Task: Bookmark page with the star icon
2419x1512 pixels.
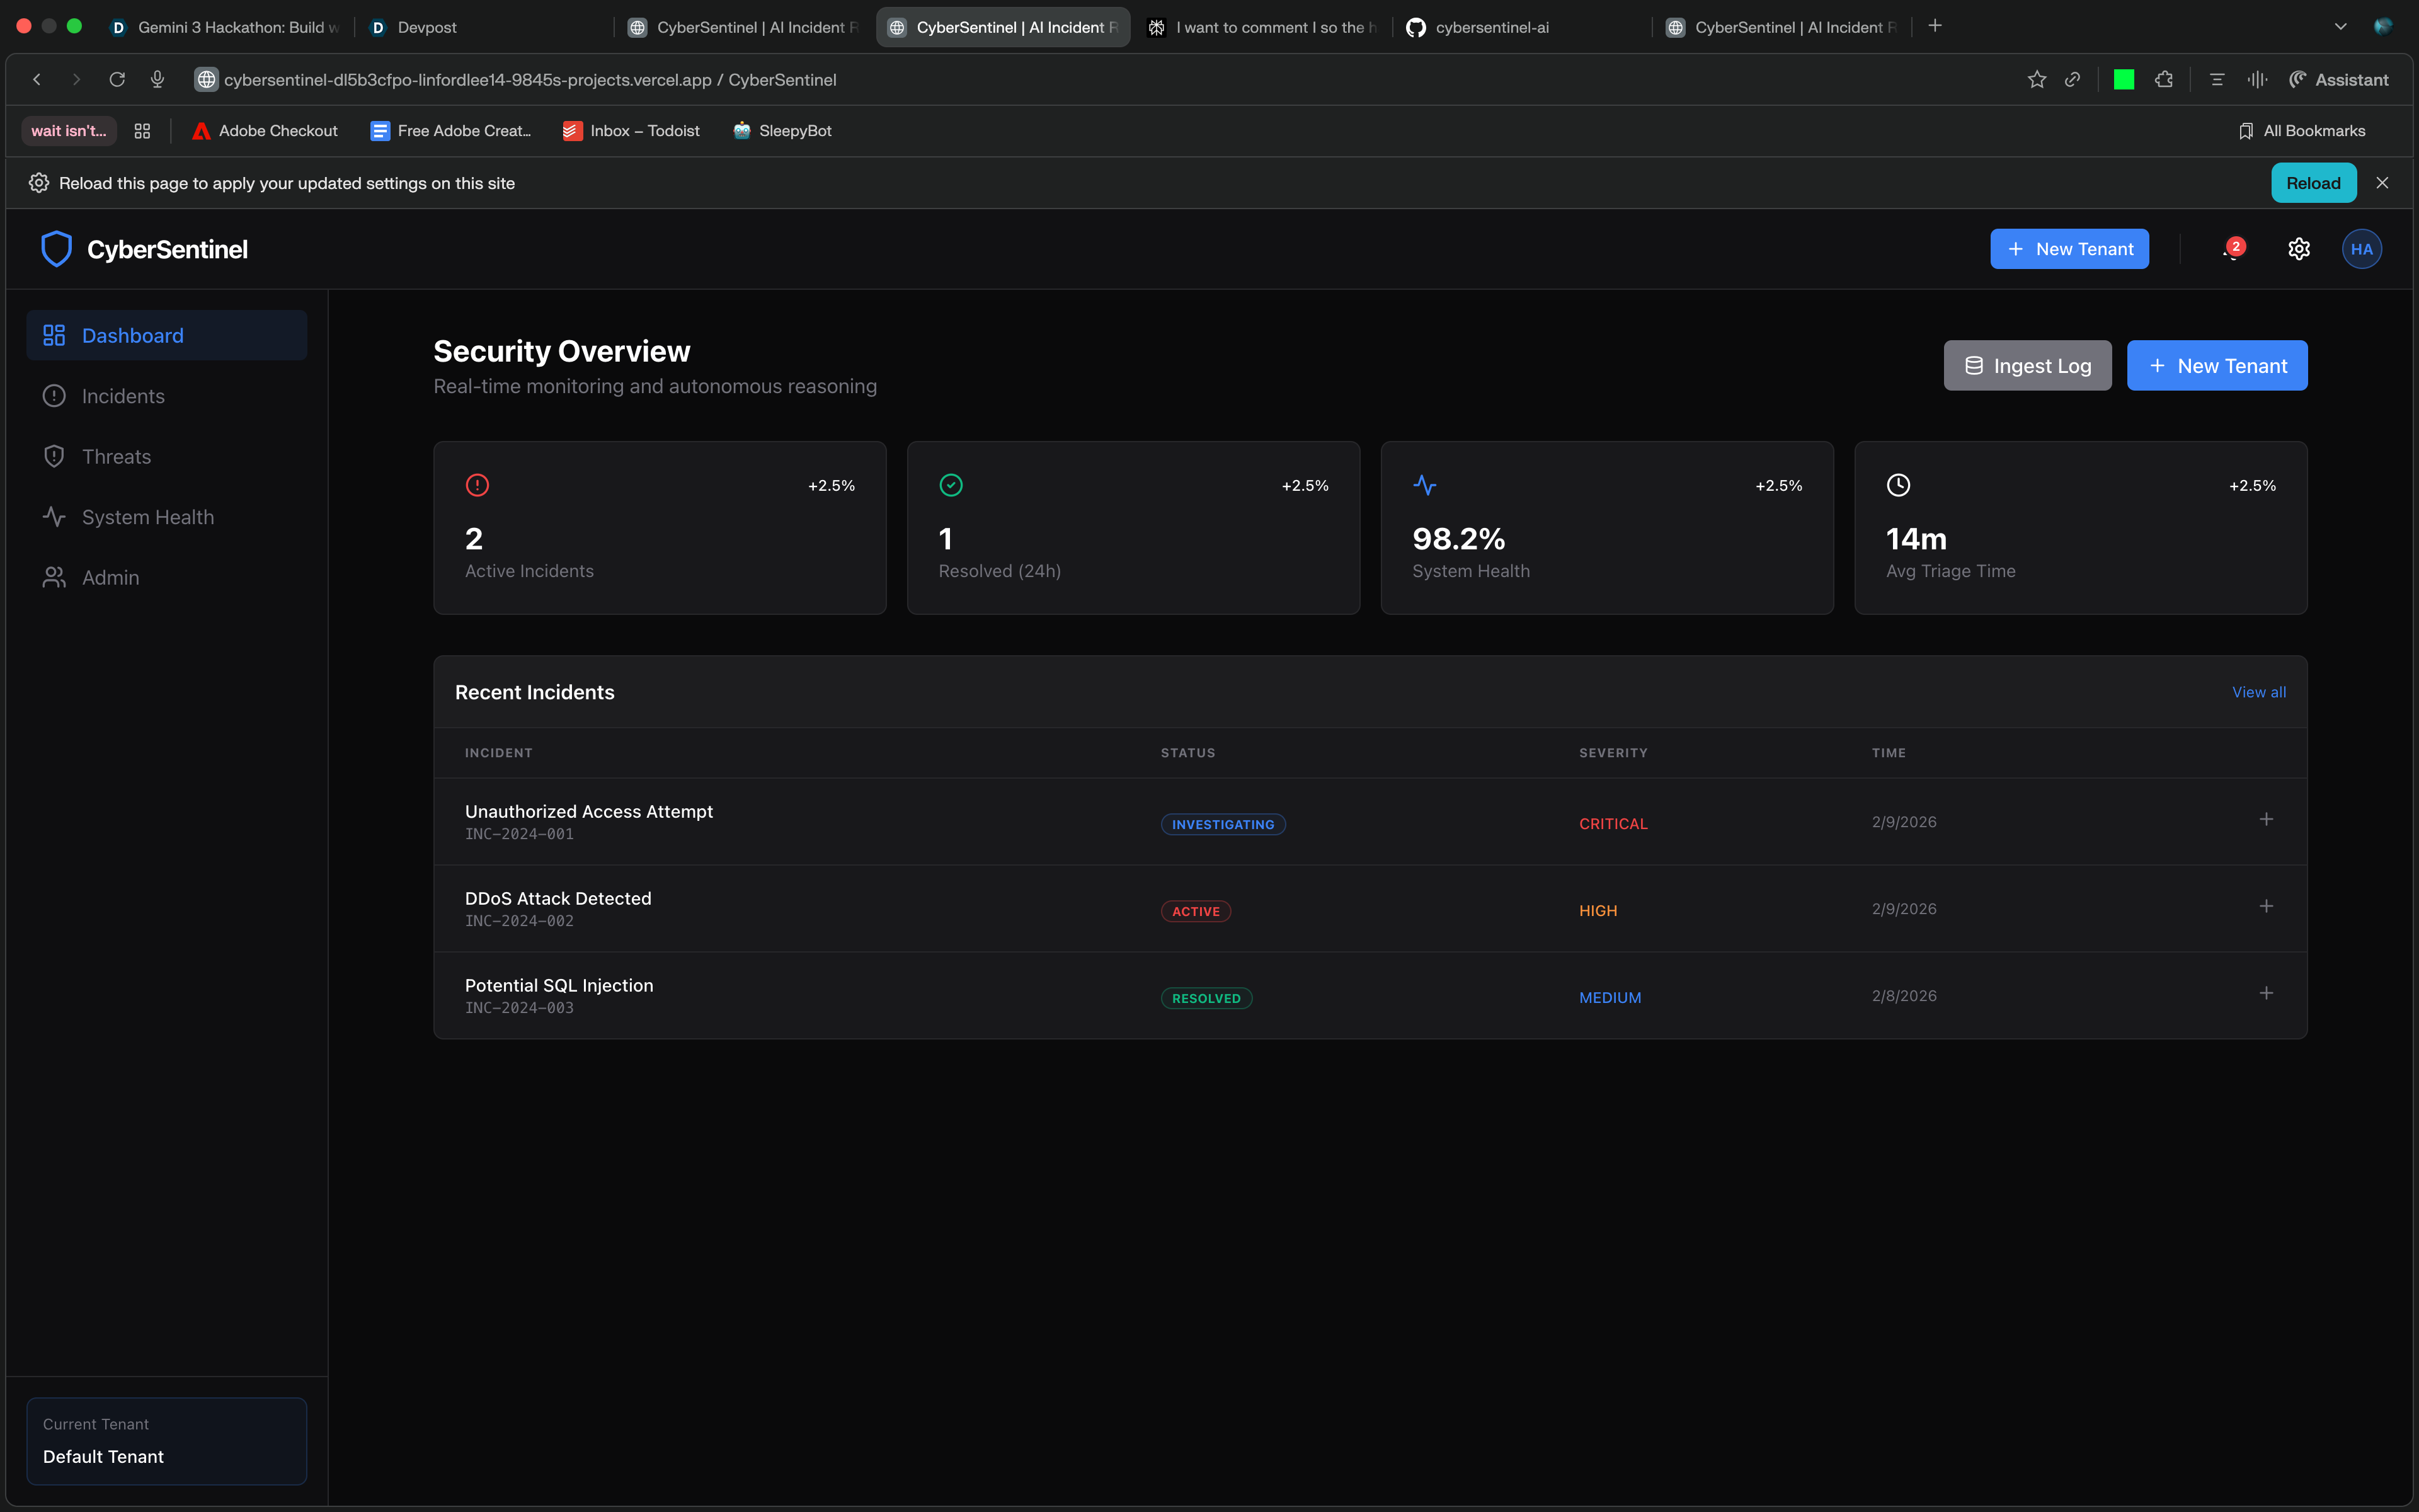Action: pos(2036,80)
